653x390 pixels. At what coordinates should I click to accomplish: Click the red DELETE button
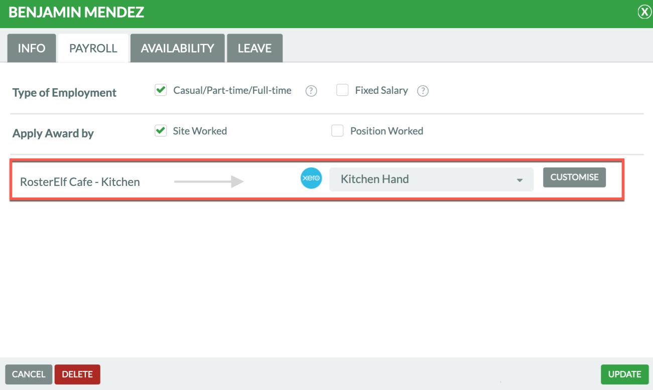click(x=77, y=374)
